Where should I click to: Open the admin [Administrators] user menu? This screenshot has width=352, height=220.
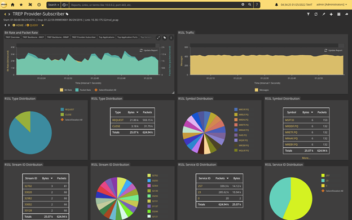coord(331,5)
